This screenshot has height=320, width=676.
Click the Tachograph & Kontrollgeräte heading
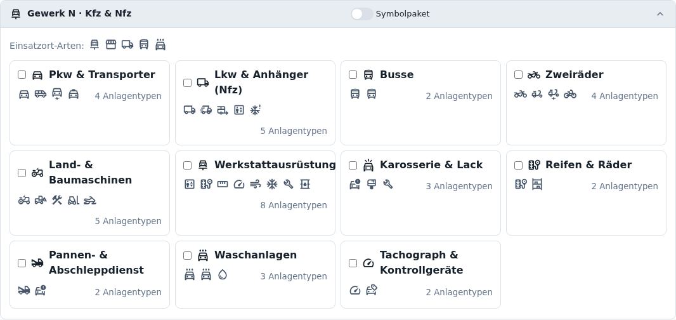(x=421, y=262)
